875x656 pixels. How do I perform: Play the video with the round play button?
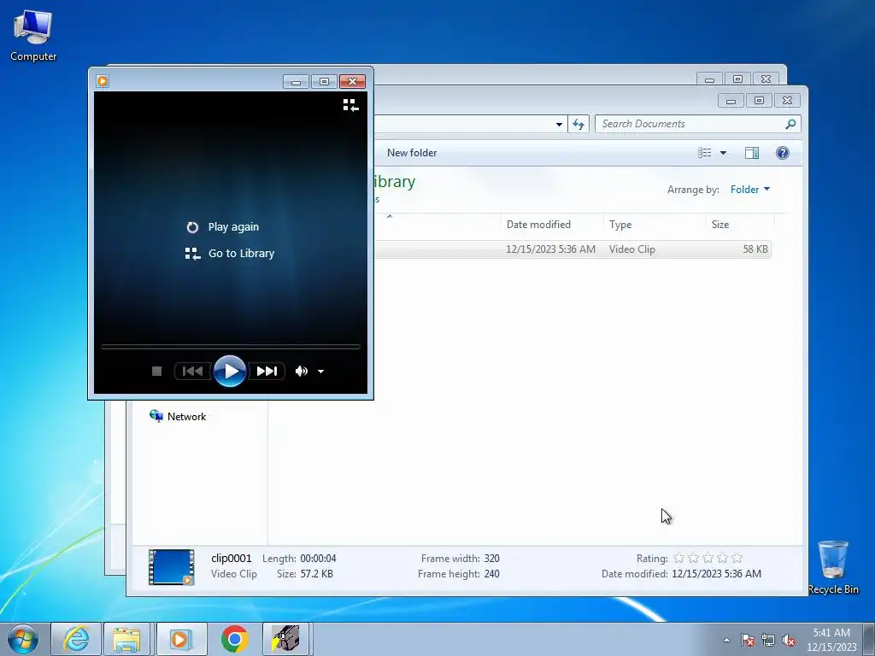(x=229, y=371)
